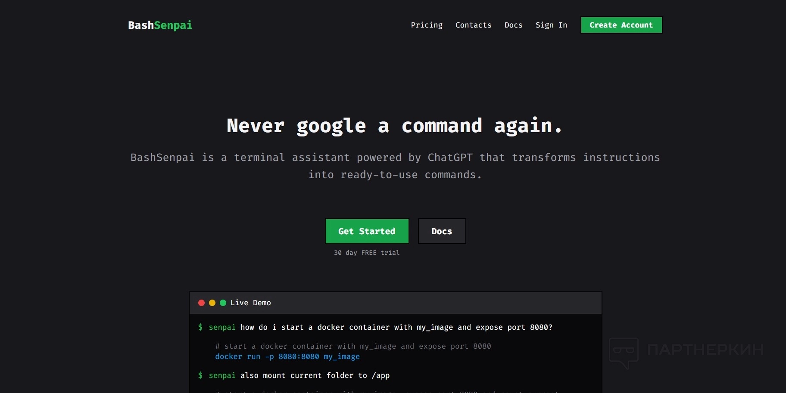The width and height of the screenshot is (786, 393).
Task: Click the first senpai docker prompt line
Action: click(375, 328)
